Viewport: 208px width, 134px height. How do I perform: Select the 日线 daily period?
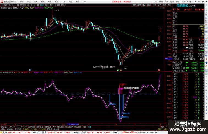[x=42, y=5]
